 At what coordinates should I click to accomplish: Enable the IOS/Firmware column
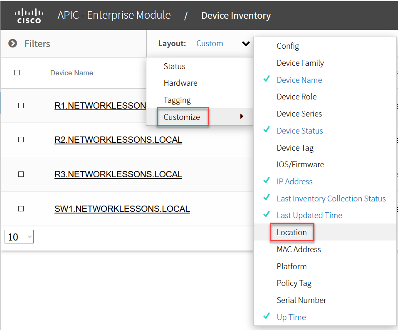pos(300,165)
